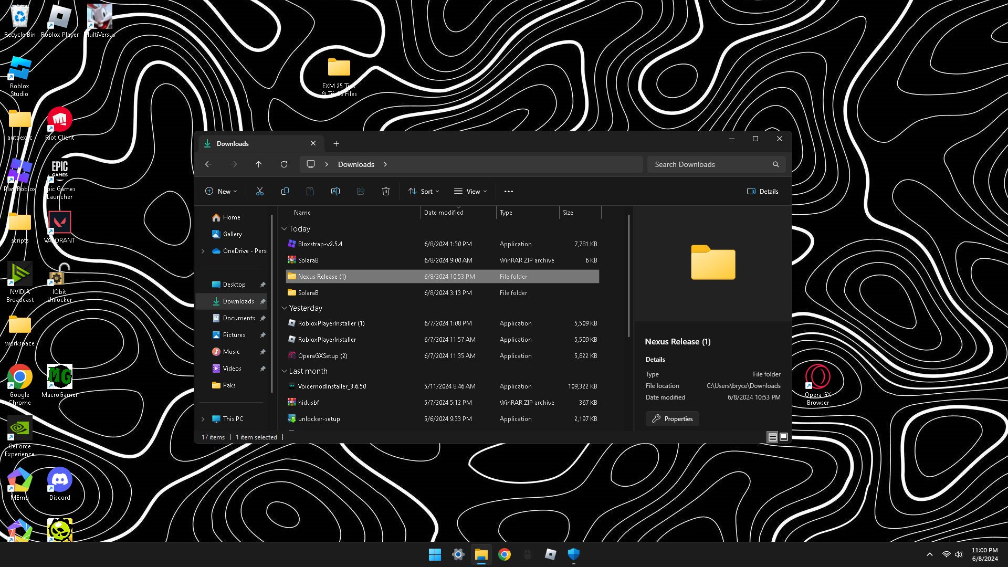1008x567 pixels.
Task: Switch to details list view icon
Action: point(772,437)
